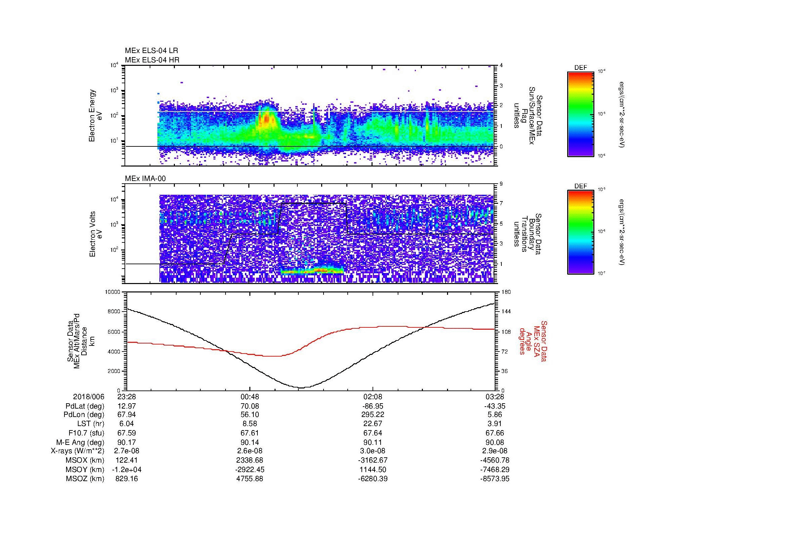Click the 'M-E Ang (deg)' row label

coord(80,443)
